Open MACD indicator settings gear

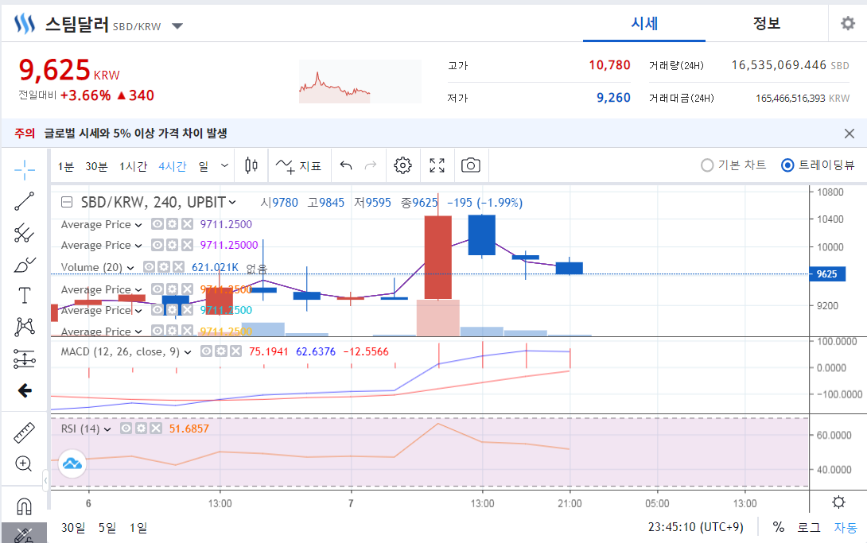click(221, 351)
